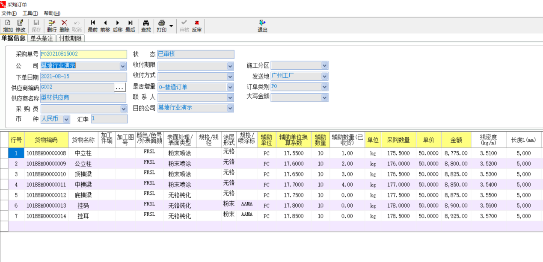Click the 货物编码 column header
The height and width of the screenshot is (262, 543).
[46, 140]
